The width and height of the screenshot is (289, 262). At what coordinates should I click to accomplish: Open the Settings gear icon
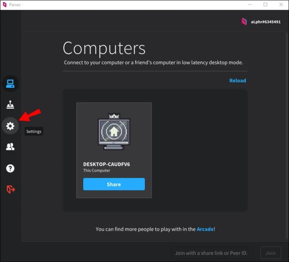pos(10,126)
